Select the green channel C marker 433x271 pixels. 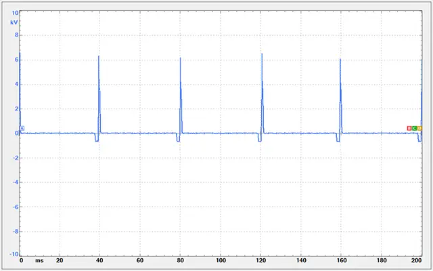click(x=415, y=128)
